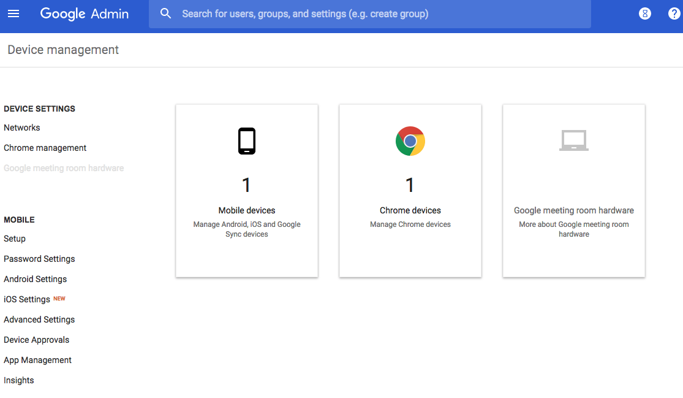Click the MOBILE section heading
683x398 pixels.
pyautogui.click(x=19, y=220)
